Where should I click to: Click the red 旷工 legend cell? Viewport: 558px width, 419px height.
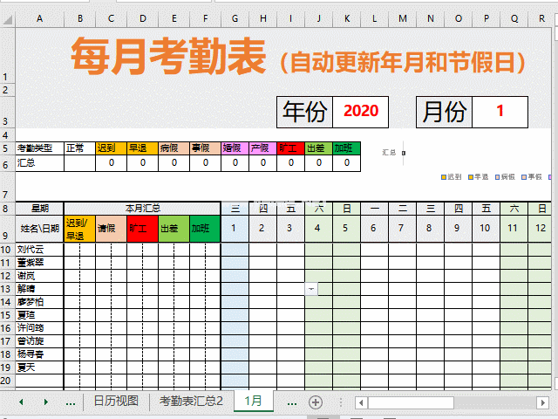click(x=290, y=148)
